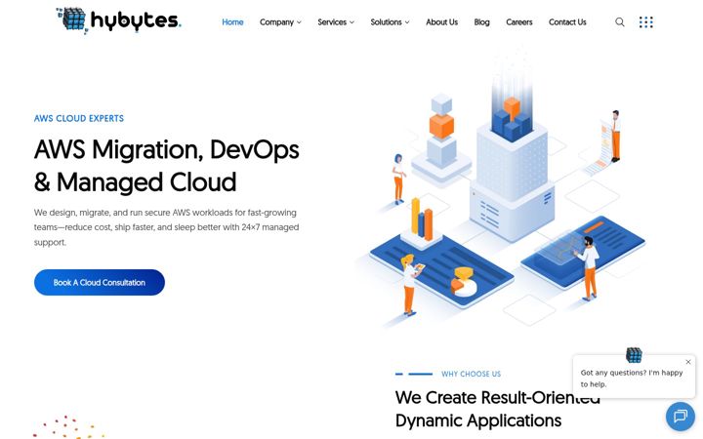This screenshot has height=439, width=703.
Task: Click the 'Got any questions?' chat message
Action: [632, 379]
